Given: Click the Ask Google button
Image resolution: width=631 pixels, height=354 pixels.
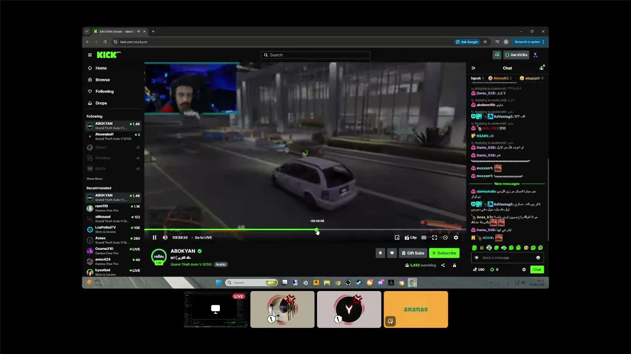Looking at the screenshot, I should (467, 42).
